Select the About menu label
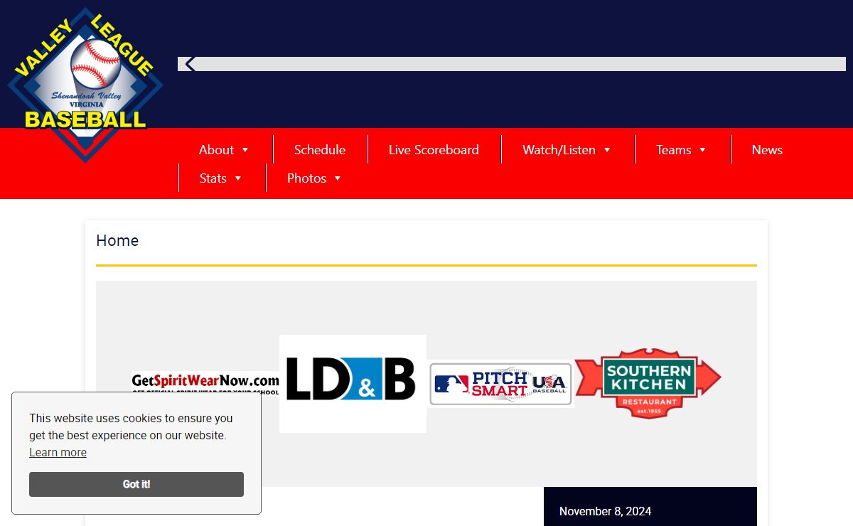 coord(216,150)
